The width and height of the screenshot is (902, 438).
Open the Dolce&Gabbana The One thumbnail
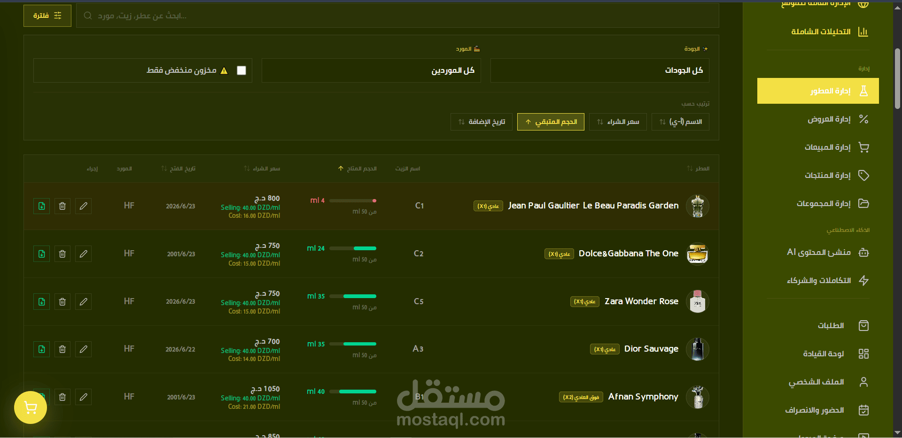click(x=698, y=254)
